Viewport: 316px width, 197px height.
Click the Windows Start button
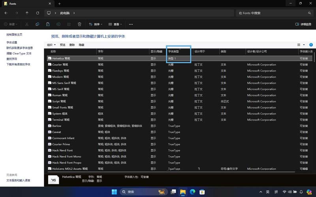114,192
